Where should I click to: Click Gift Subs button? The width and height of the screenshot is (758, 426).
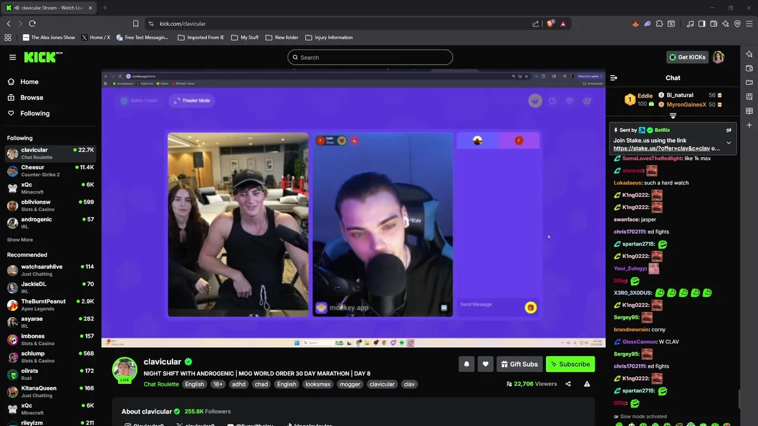pos(519,364)
